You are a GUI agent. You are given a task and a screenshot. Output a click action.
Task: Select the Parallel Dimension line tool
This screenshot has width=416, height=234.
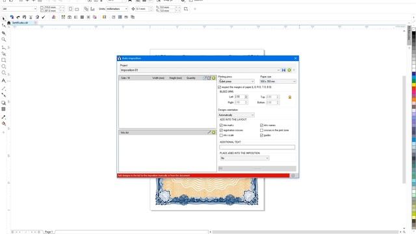(3, 88)
